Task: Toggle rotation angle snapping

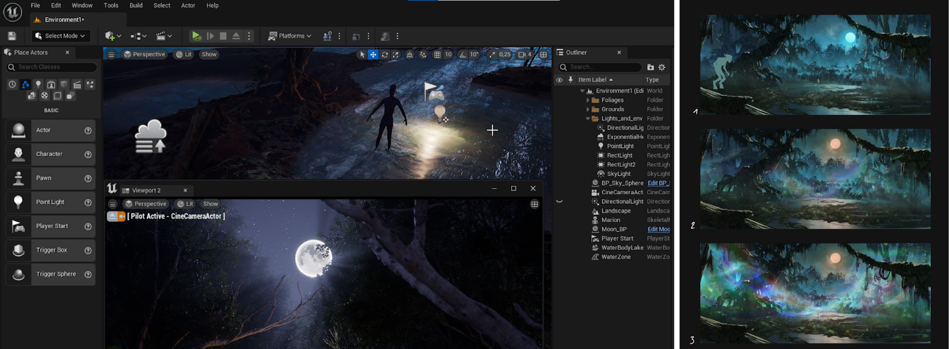Action: tap(462, 54)
